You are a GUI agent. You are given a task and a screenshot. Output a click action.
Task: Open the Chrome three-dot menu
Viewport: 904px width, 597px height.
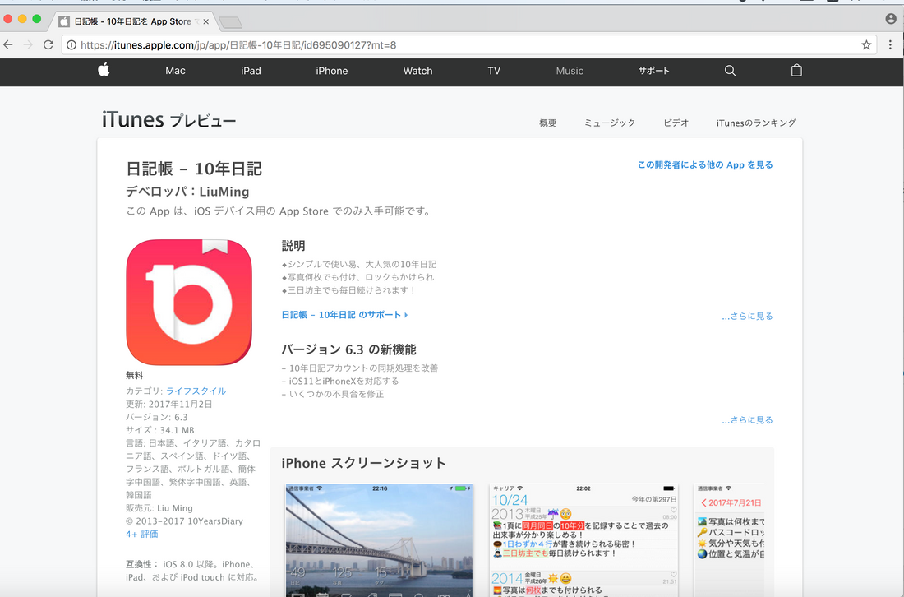[x=890, y=44]
